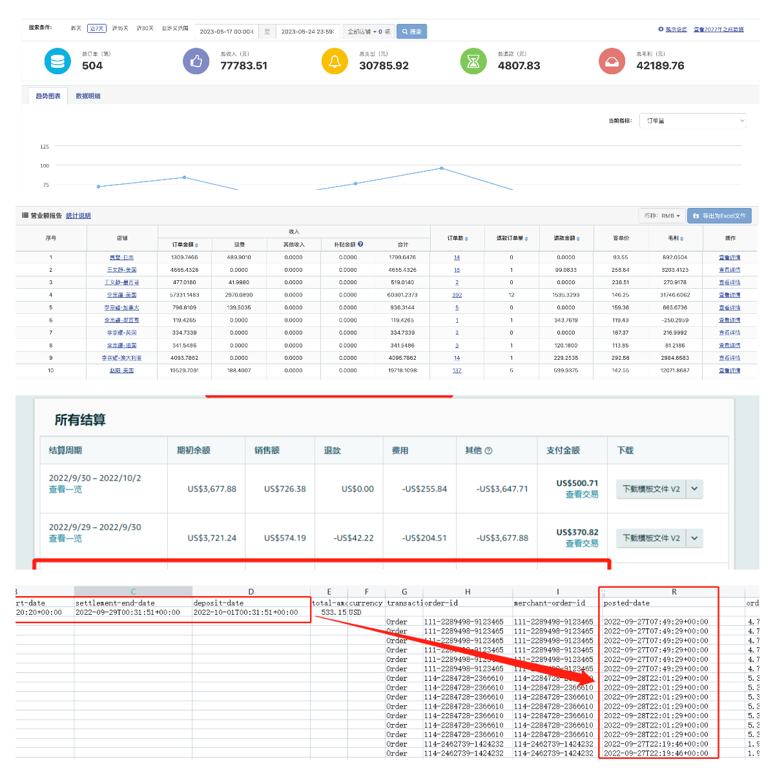Switch to the 数据明细 tab
Screen dimensions: 775x775
pyautogui.click(x=88, y=96)
